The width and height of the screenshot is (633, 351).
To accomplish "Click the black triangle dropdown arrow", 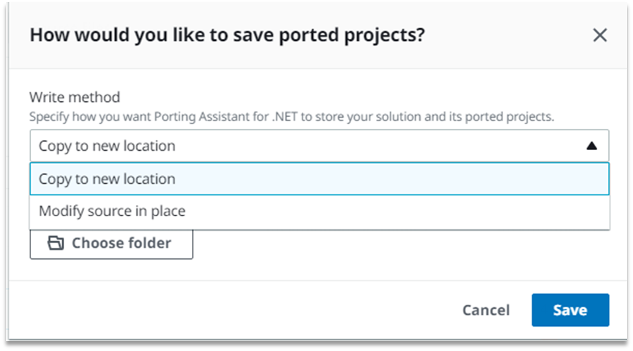I will click(592, 146).
